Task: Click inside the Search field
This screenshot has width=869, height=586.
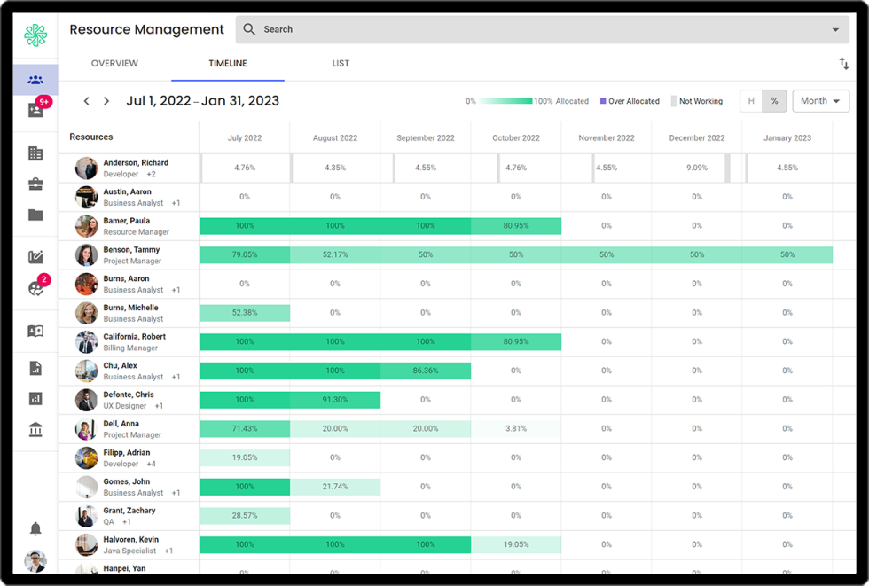Action: (532, 29)
